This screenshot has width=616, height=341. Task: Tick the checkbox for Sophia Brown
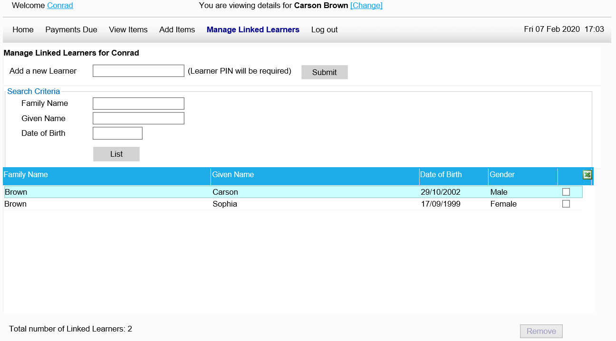pyautogui.click(x=566, y=204)
